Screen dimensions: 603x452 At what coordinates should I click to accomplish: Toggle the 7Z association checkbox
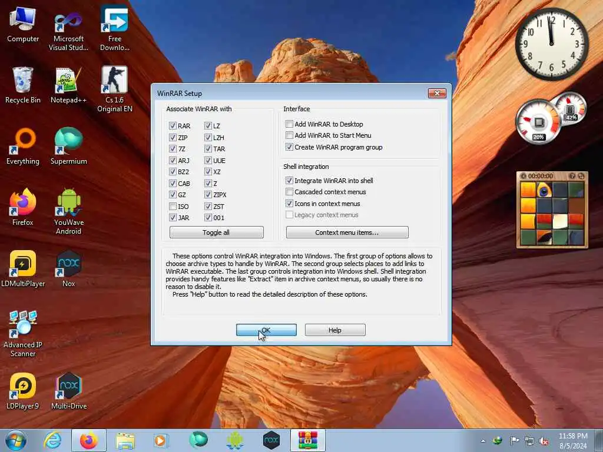coord(173,149)
